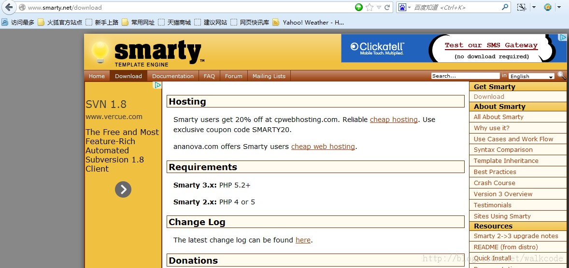
Task: Click the green go arrow in address bar
Action: pyautogui.click(x=359, y=7)
